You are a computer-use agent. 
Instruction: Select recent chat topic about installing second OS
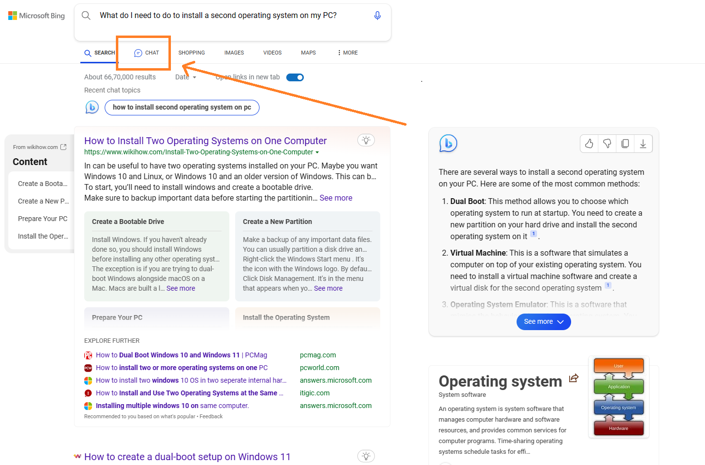pos(182,107)
